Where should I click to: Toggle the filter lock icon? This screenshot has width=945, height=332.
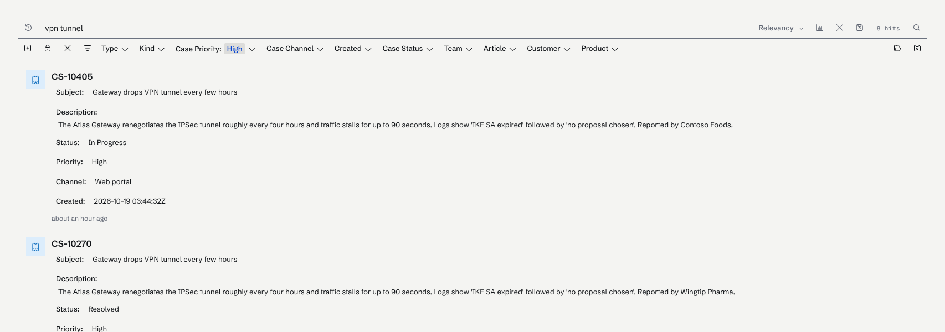tap(48, 48)
